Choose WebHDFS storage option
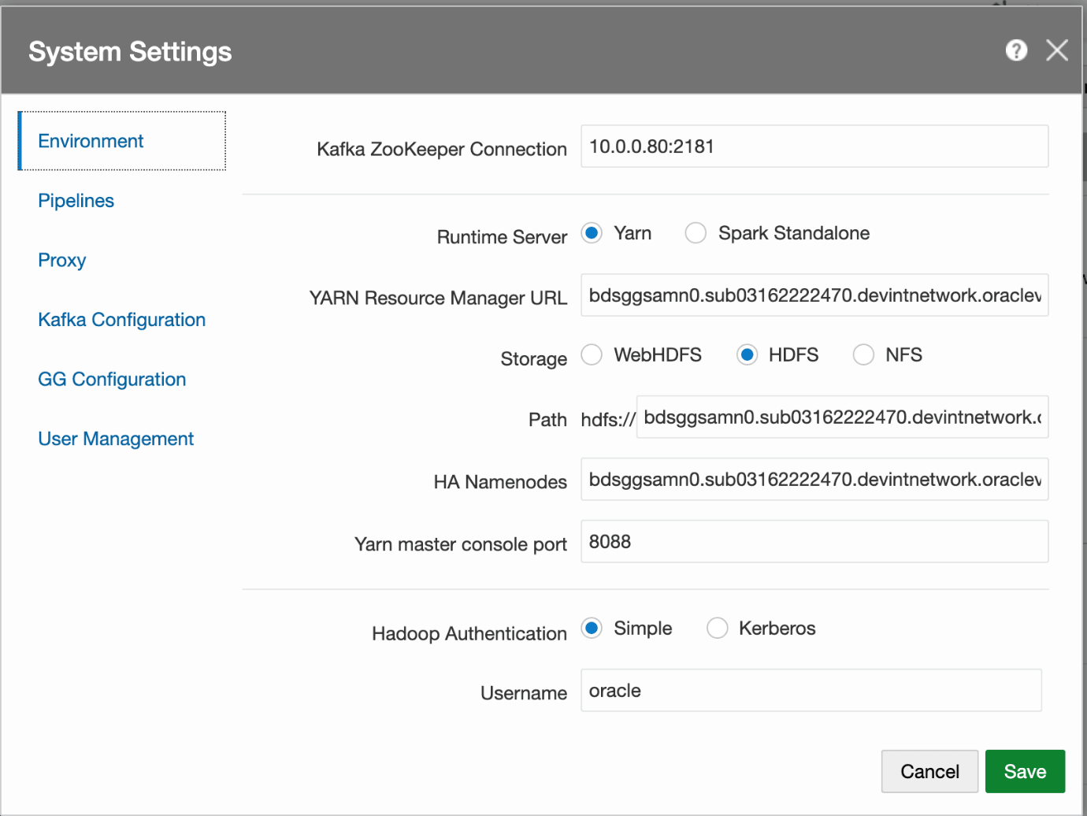This screenshot has width=1087, height=816. tap(592, 354)
